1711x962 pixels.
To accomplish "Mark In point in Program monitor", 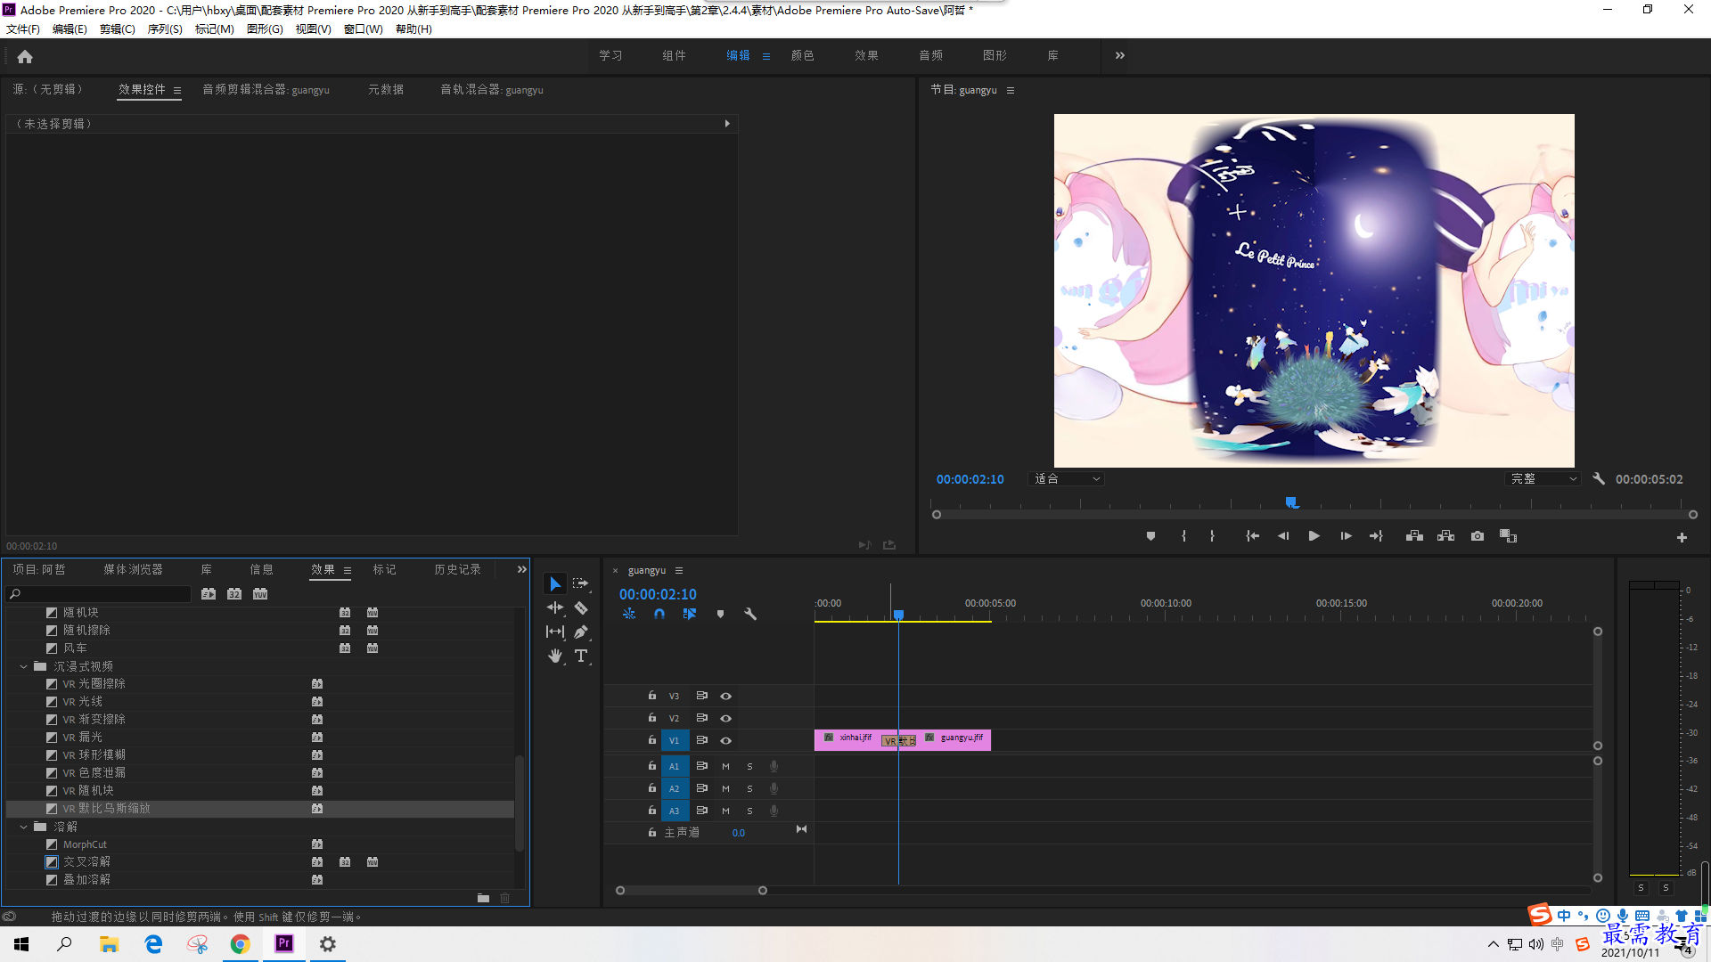I will [1183, 536].
